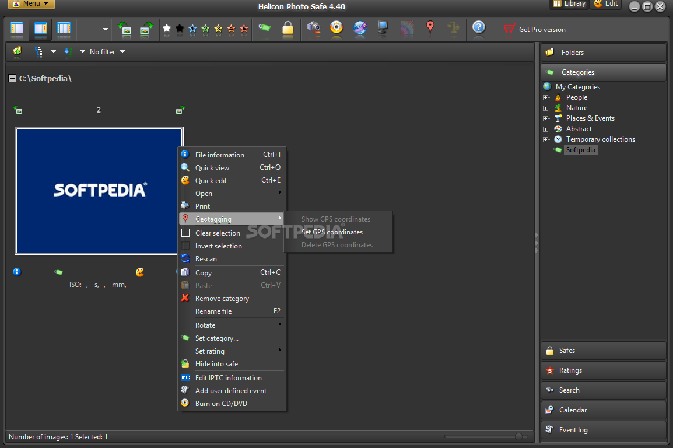The width and height of the screenshot is (673, 448).
Task: Expand the Nature category
Action: pyautogui.click(x=545, y=108)
